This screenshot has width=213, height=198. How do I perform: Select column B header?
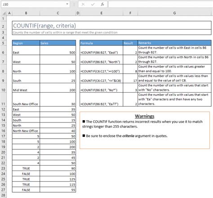tap(26, 13)
